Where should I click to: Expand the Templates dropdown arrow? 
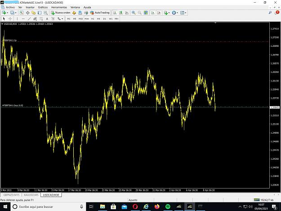pos(186,13)
